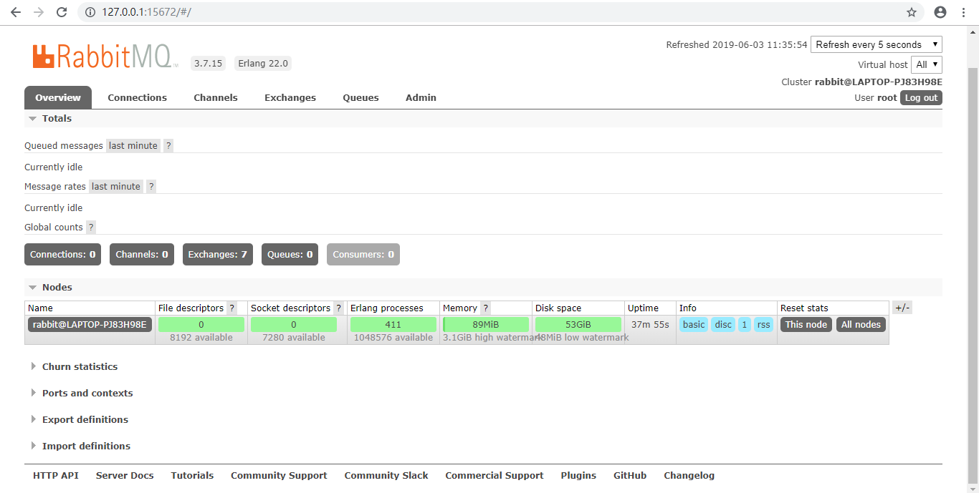The height and width of the screenshot is (493, 979).
Task: Open the Changelog footer link
Action: pyautogui.click(x=689, y=475)
